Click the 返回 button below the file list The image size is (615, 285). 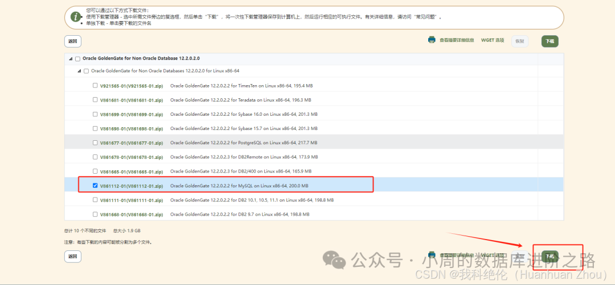72,256
